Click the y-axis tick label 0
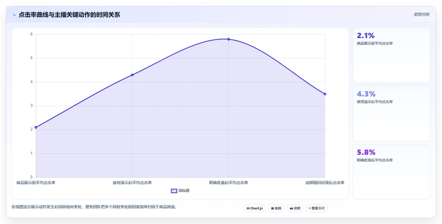442x224 pixels. pos(31,177)
